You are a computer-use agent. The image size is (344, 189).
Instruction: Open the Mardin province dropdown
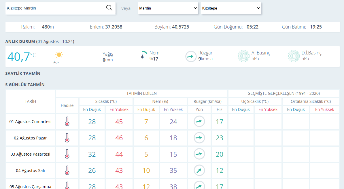tap(168, 8)
